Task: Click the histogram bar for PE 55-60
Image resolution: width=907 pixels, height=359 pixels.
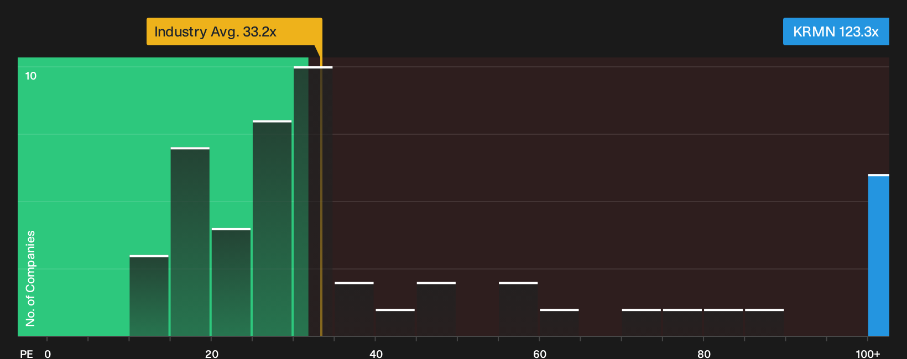Action: click(x=518, y=309)
